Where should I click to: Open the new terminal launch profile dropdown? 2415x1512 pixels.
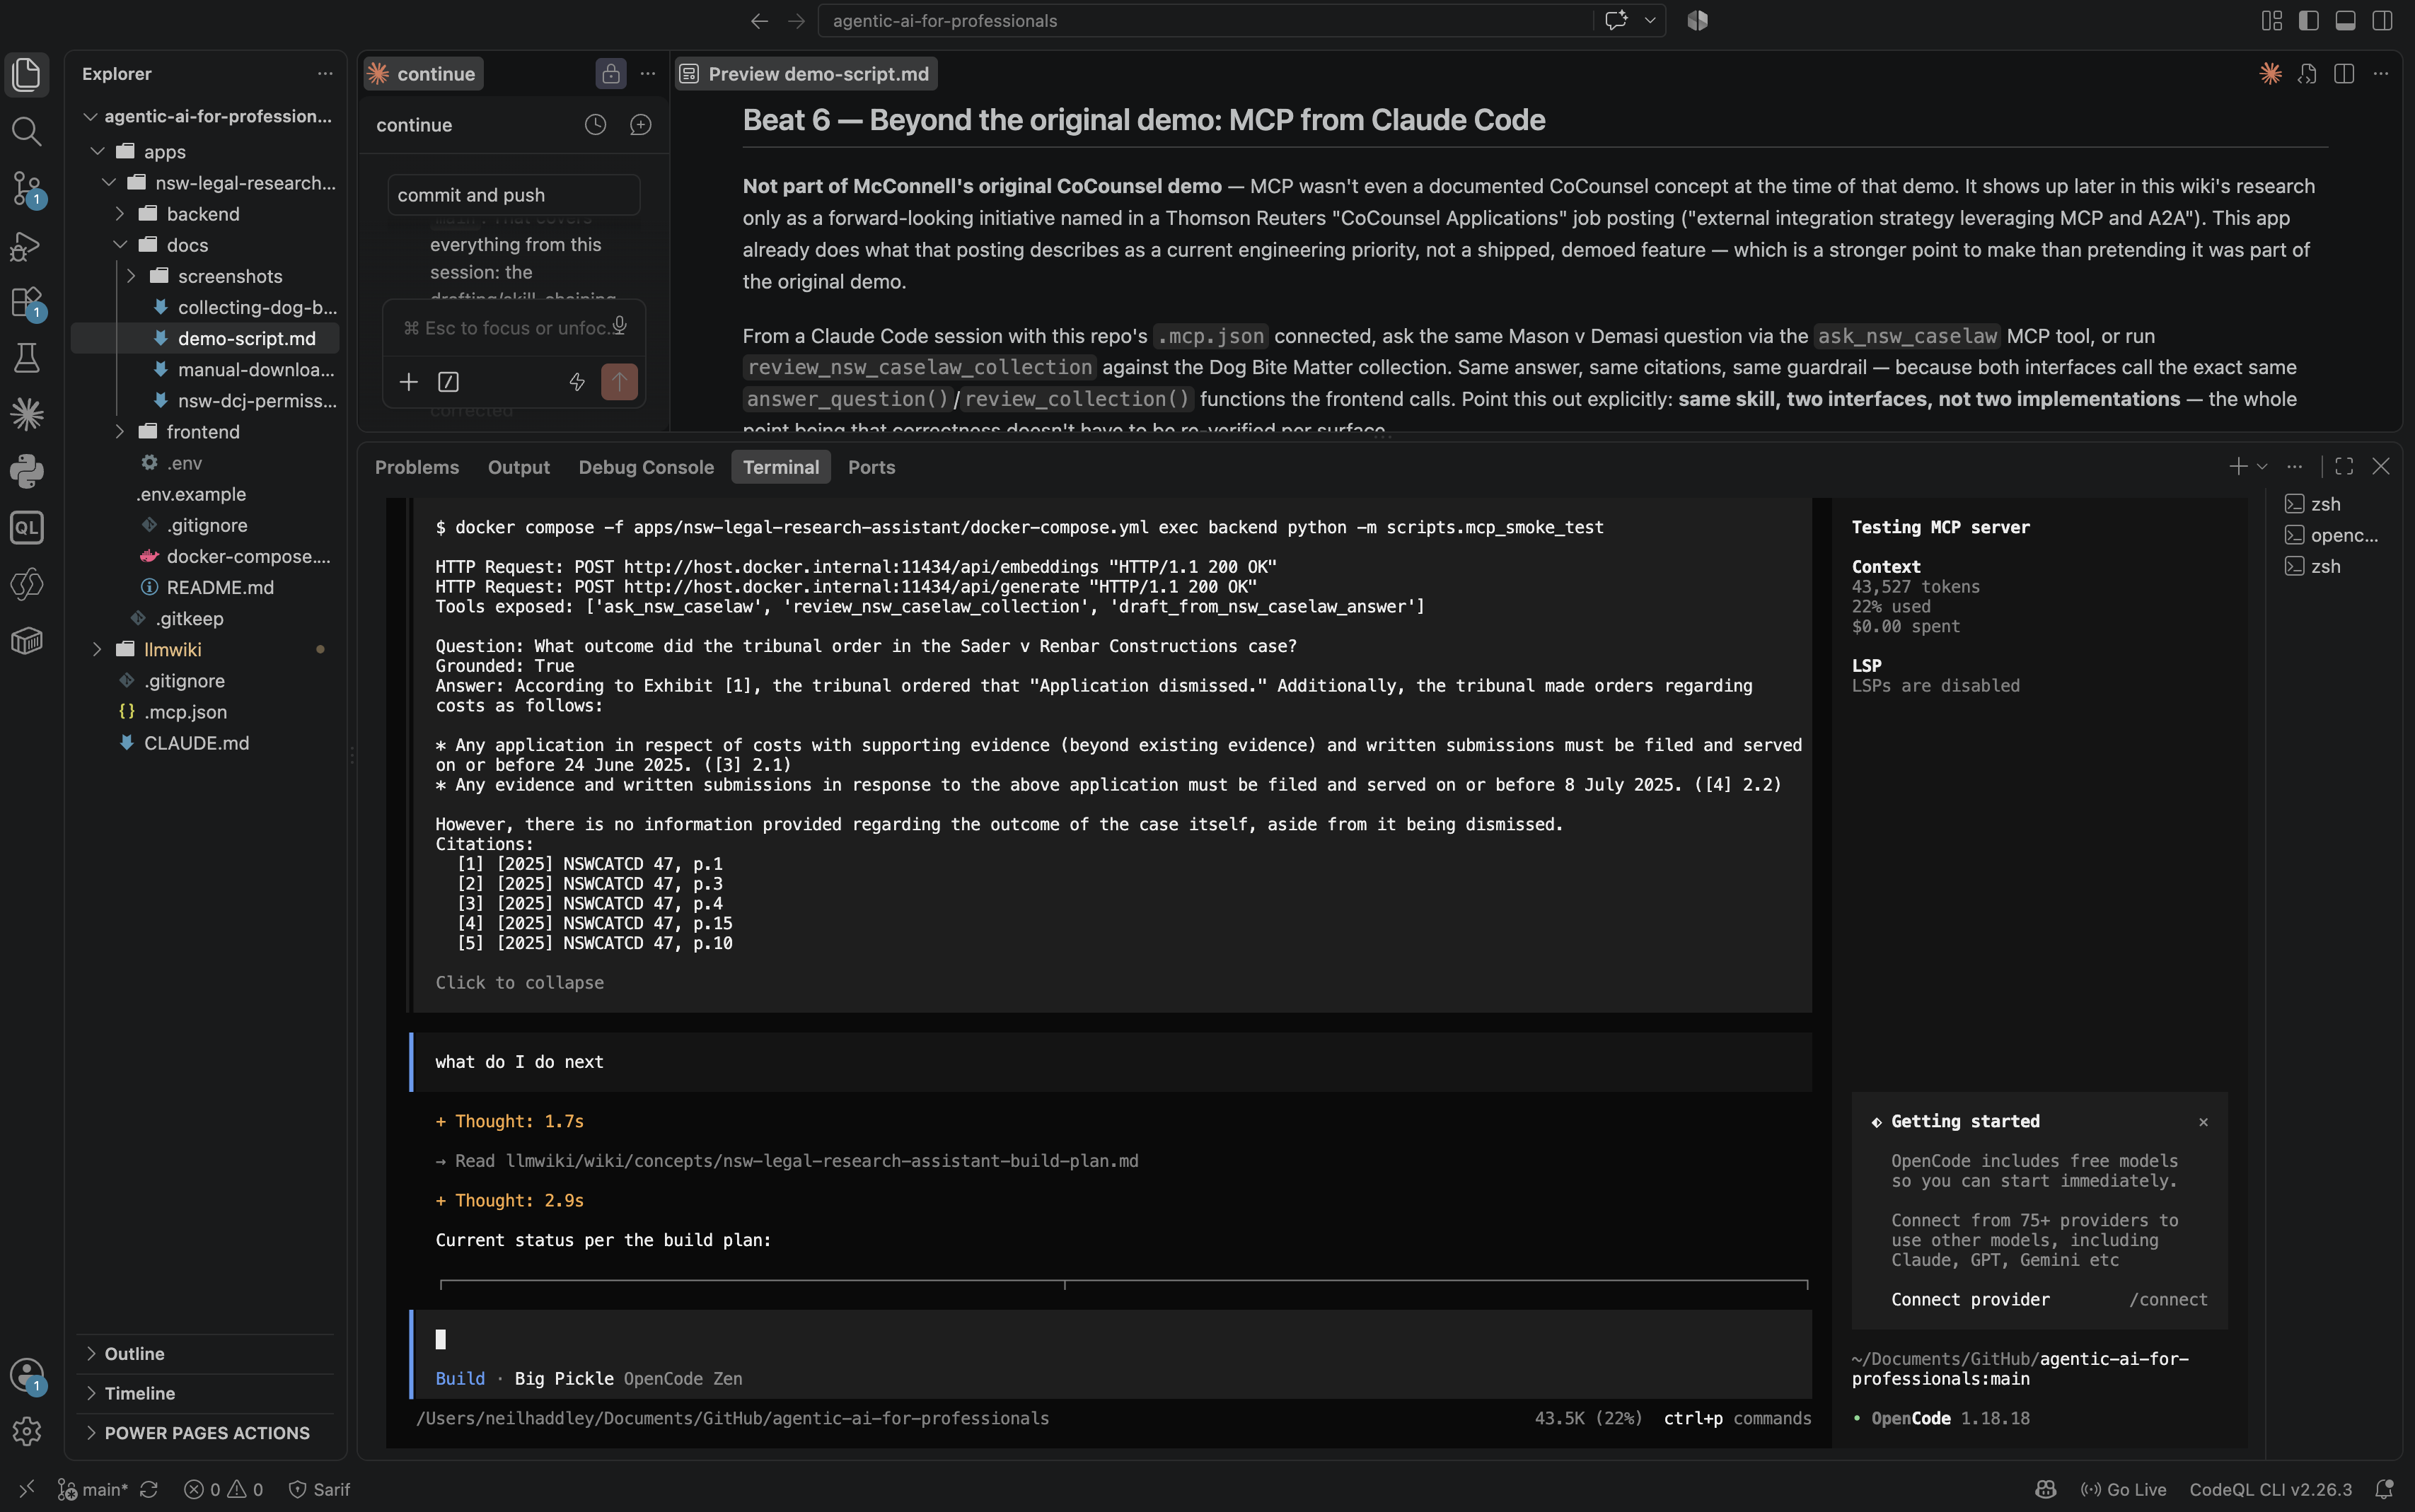tap(2263, 467)
